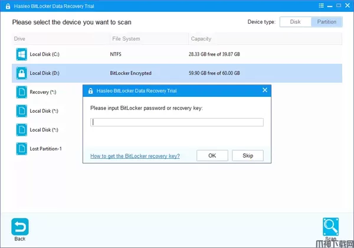
Task: Switch device type to Disk
Action: [296, 22]
